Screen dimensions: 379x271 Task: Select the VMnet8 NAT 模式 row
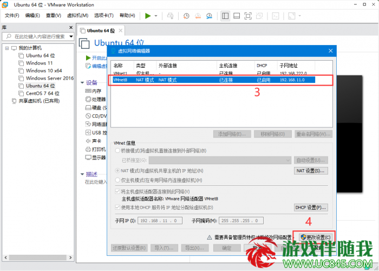[x=214, y=80]
